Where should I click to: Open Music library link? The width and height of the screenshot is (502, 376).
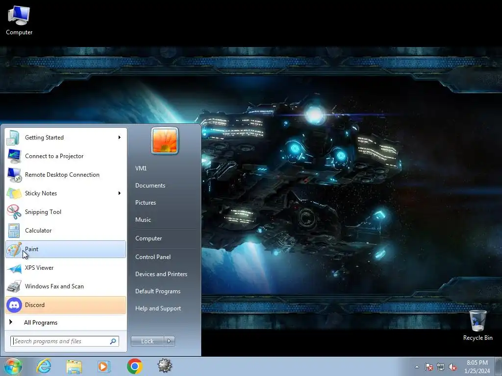(x=143, y=220)
